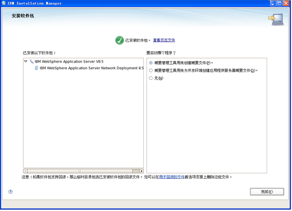Open the 用于回滚的文件 preferences link
This screenshot has width=292, height=211.
click(x=172, y=177)
